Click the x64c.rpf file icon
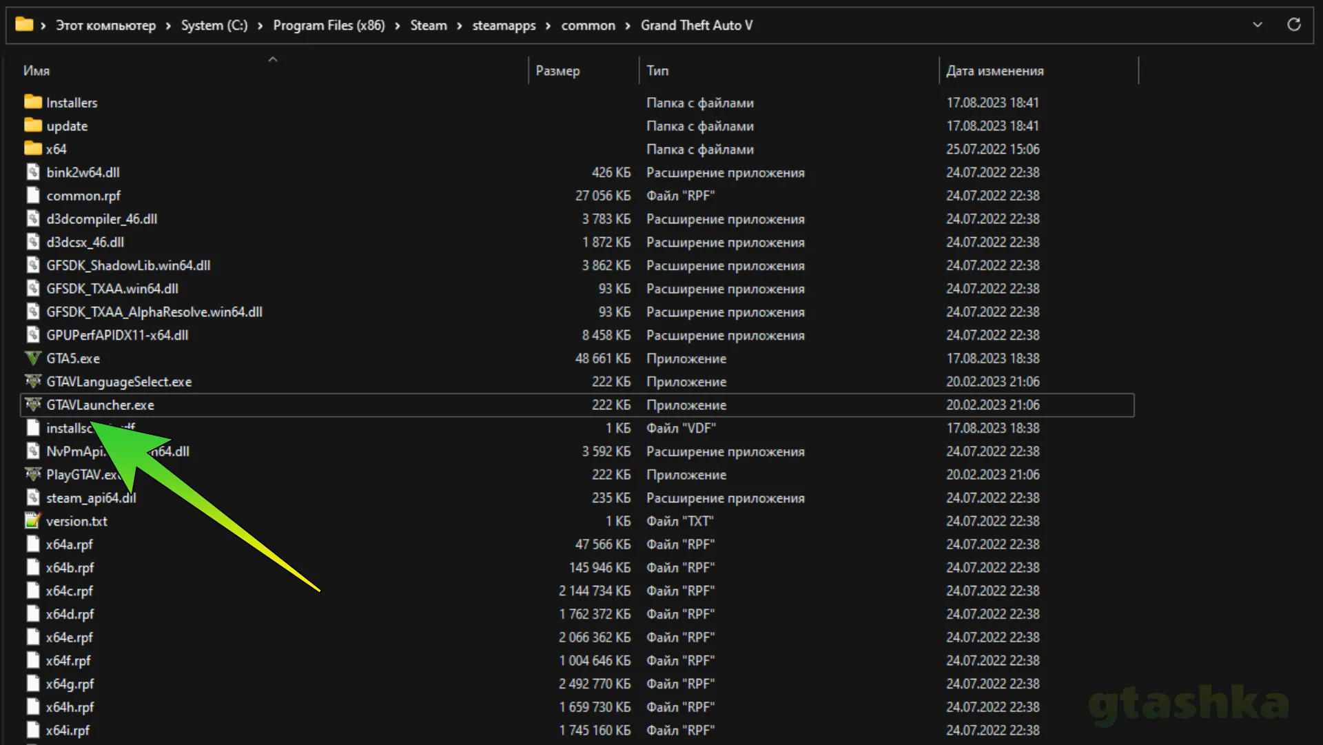Viewport: 1323px width, 745px height. (33, 591)
